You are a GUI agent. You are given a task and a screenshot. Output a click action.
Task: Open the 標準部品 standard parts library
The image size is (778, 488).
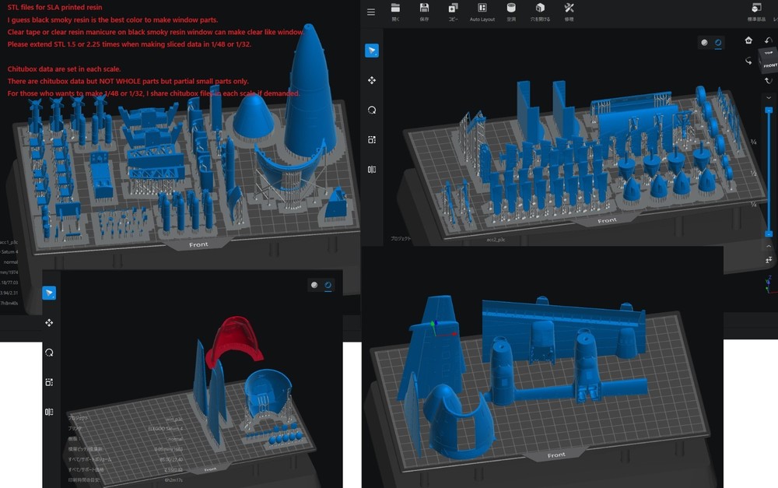755,9
